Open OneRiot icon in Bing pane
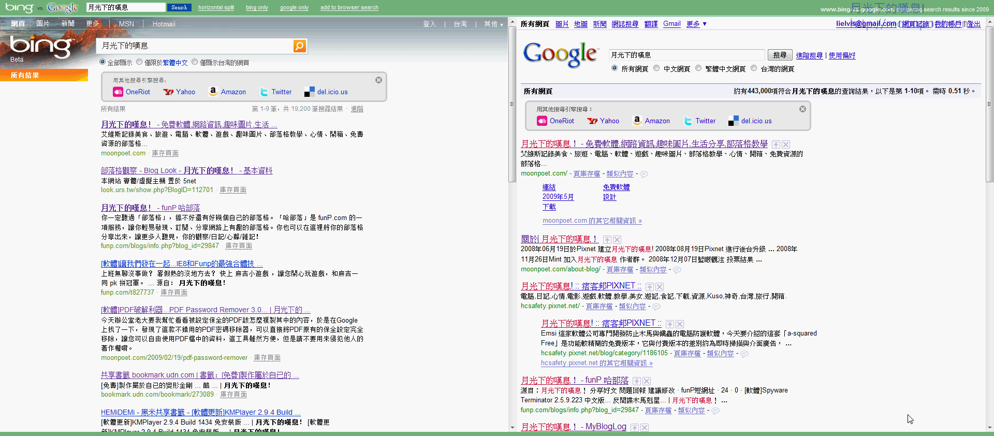The image size is (994, 436). coord(118,92)
